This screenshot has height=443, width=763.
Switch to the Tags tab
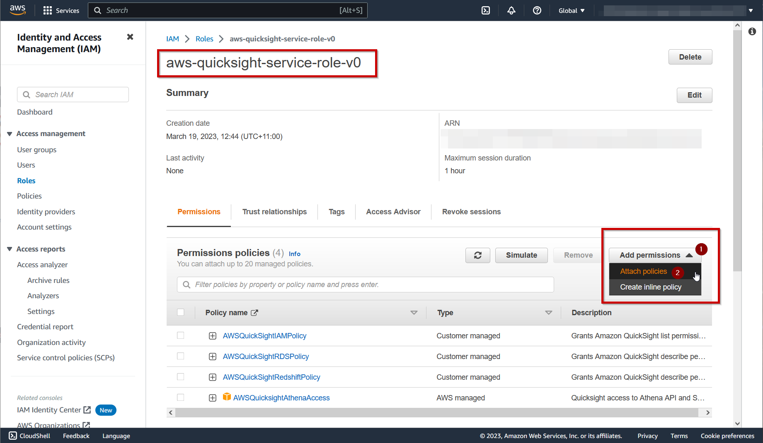point(337,212)
